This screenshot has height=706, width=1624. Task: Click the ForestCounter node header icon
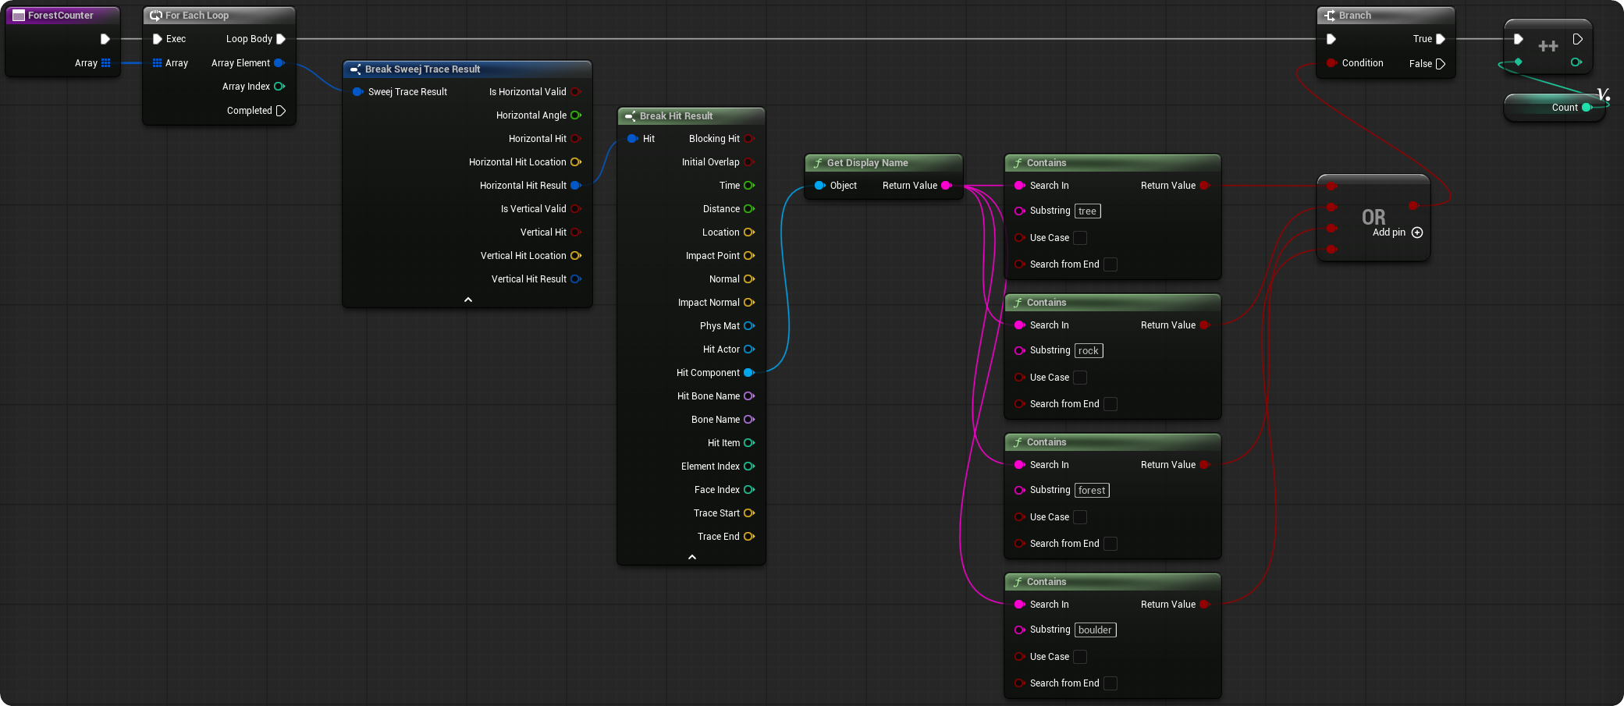(x=19, y=16)
